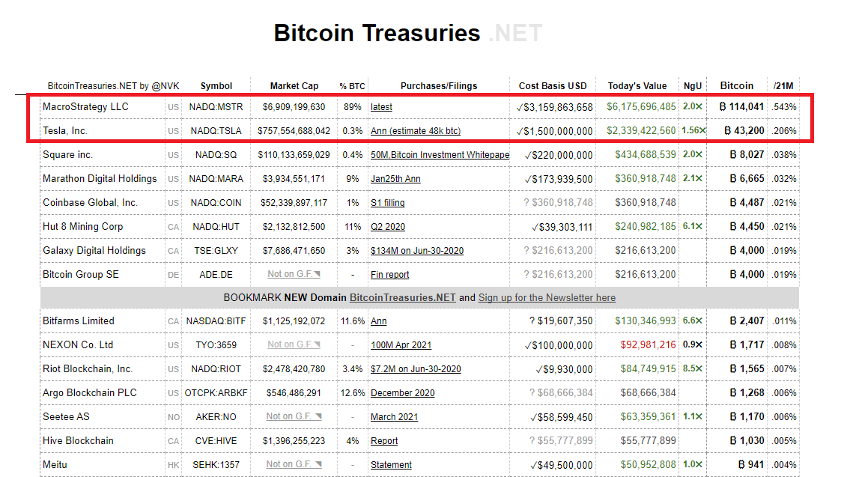Select 'Bitfarms Limited' company name

pyautogui.click(x=79, y=321)
